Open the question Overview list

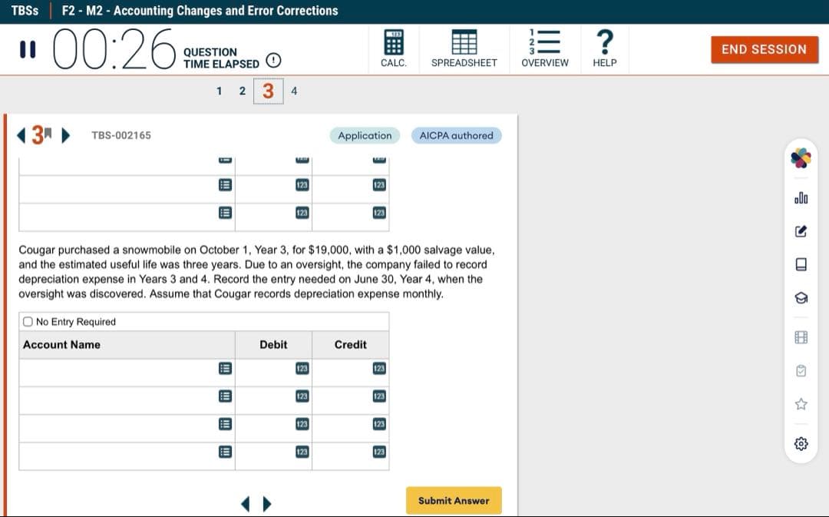point(544,49)
